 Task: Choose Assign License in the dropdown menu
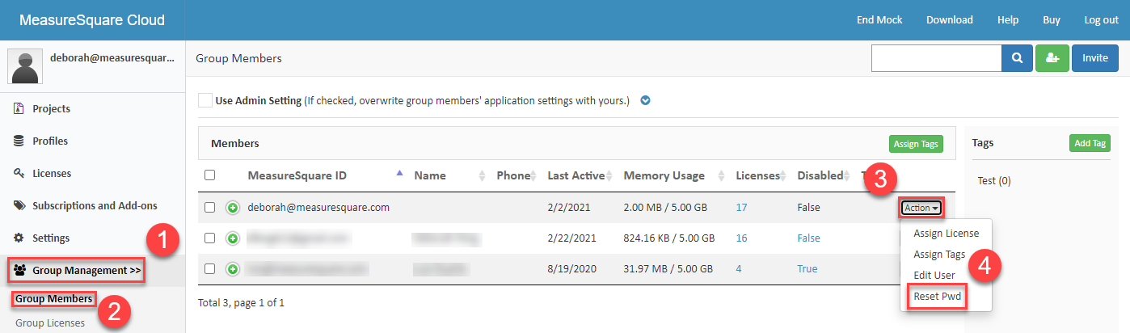click(946, 234)
